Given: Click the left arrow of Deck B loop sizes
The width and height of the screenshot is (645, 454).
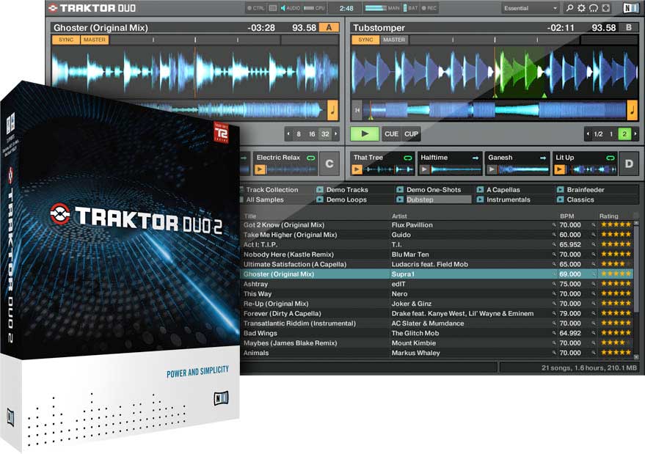Looking at the screenshot, I should point(588,134).
